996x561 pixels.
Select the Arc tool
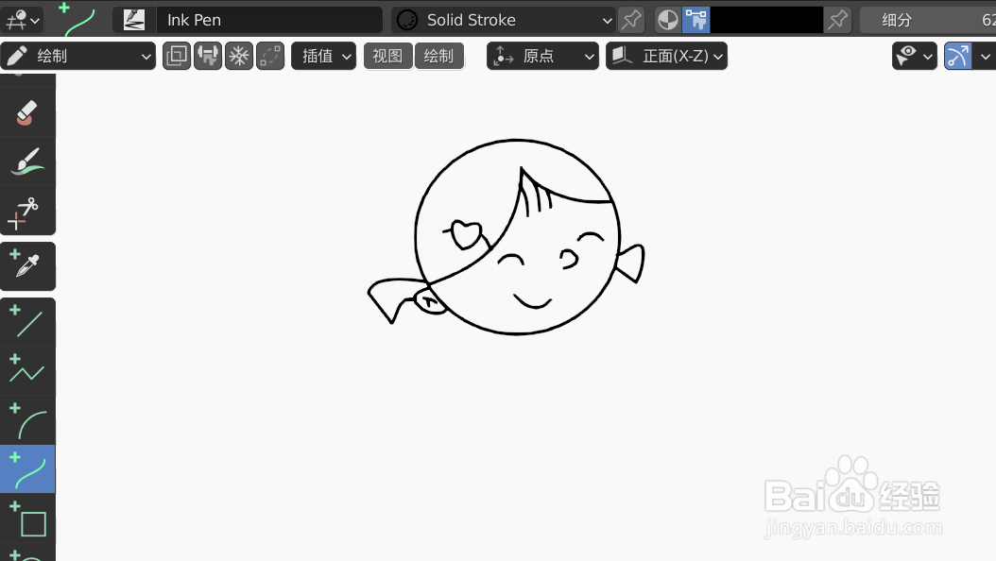(x=27, y=420)
